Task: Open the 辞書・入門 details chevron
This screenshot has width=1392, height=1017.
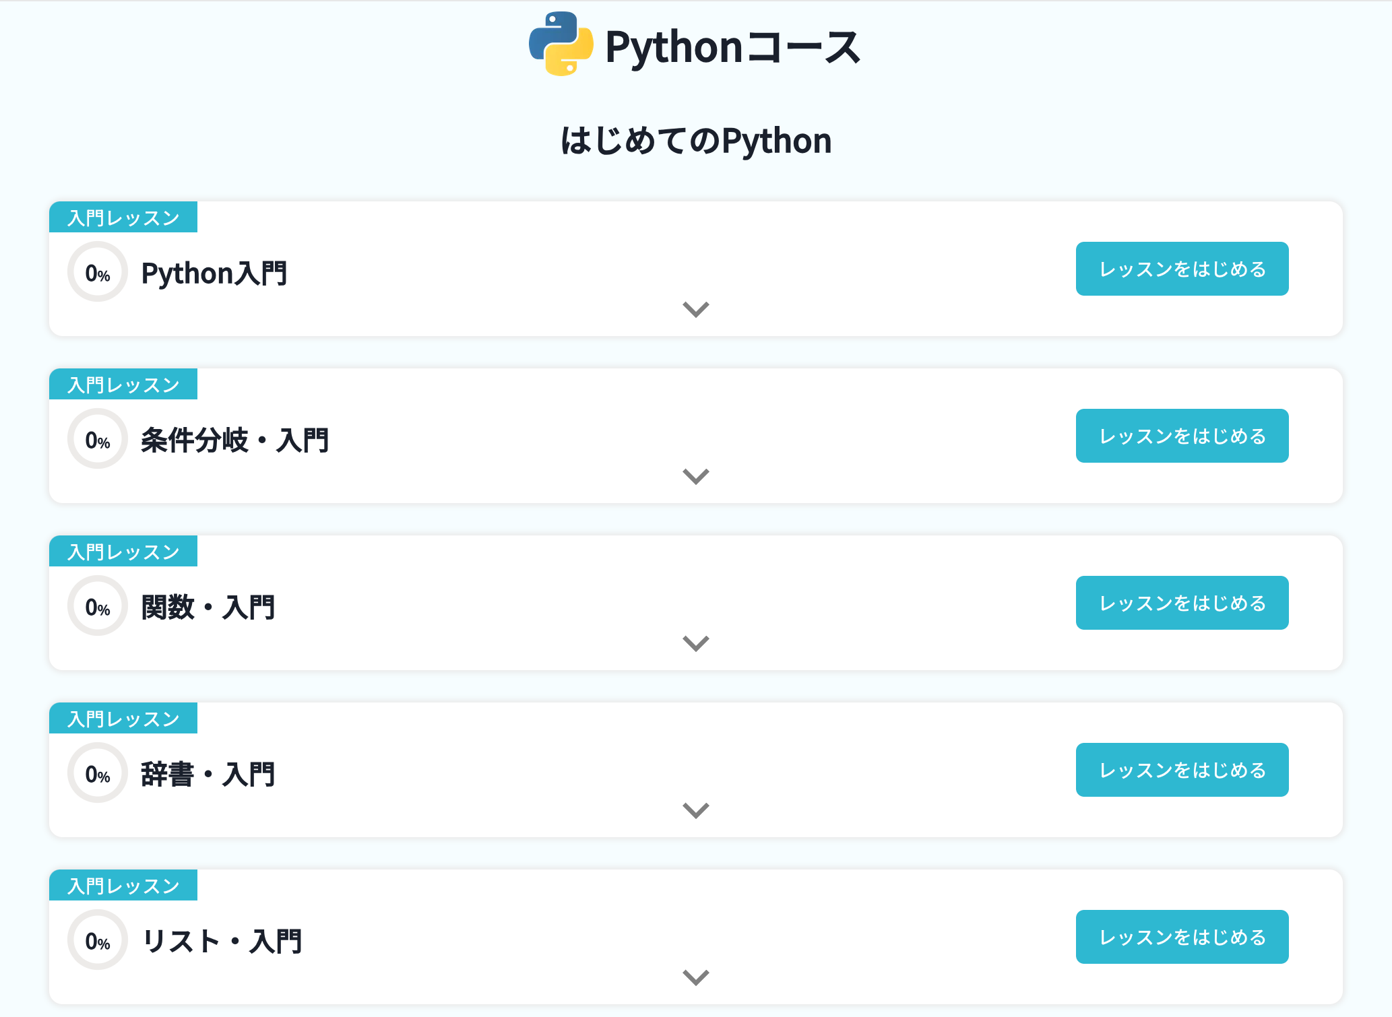Action: (695, 810)
